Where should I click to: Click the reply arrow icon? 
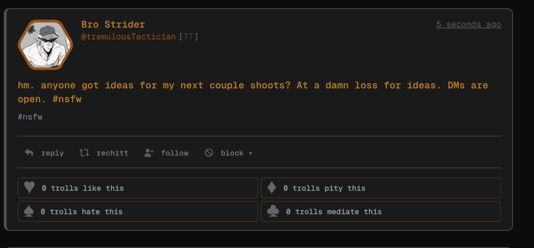point(29,153)
